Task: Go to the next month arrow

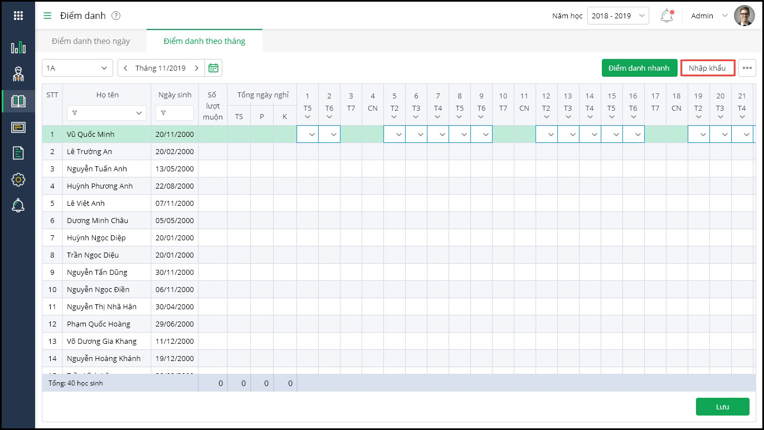Action: click(x=196, y=68)
